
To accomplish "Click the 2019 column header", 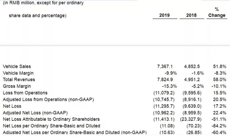I will tap(164, 15).
